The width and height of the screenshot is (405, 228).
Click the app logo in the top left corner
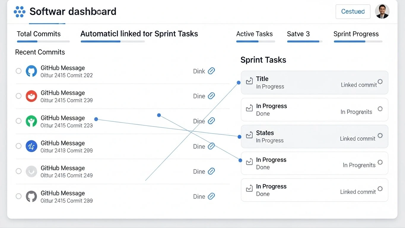(19, 11)
